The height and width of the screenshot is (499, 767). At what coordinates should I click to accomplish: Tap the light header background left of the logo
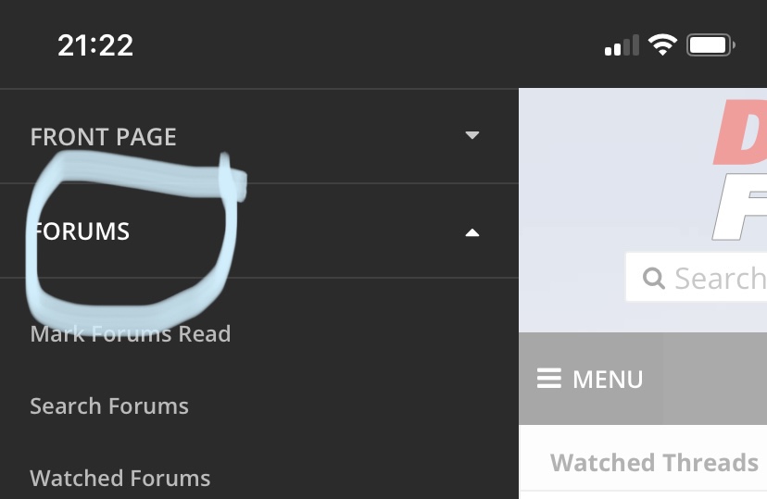click(602, 167)
